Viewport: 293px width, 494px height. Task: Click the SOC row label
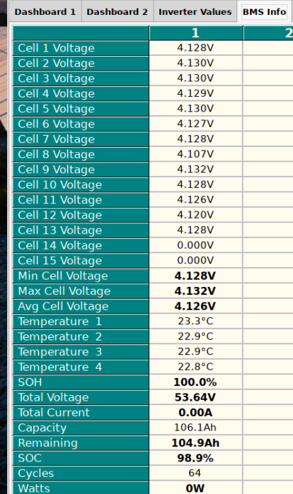[30, 458]
